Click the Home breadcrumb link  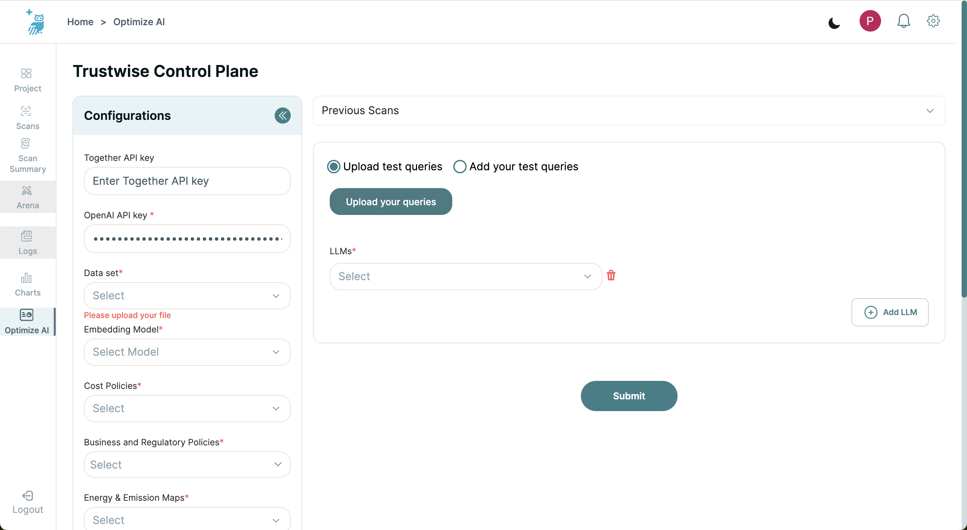(80, 22)
